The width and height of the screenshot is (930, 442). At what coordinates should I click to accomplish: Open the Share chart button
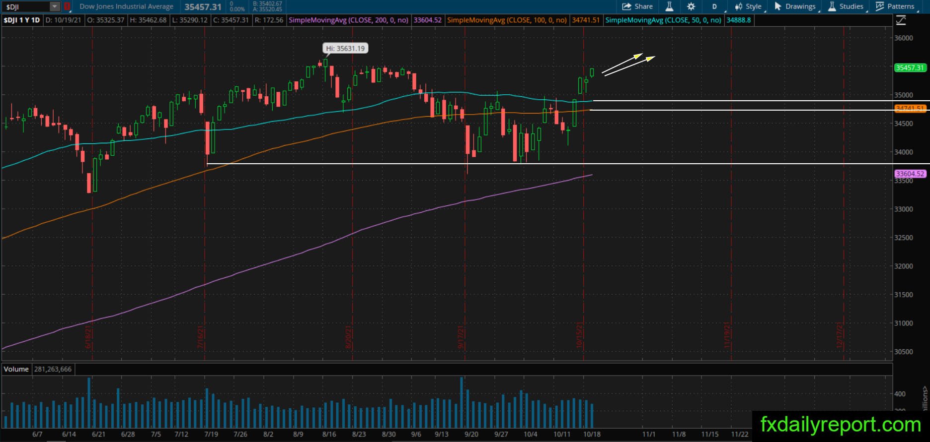pyautogui.click(x=637, y=6)
